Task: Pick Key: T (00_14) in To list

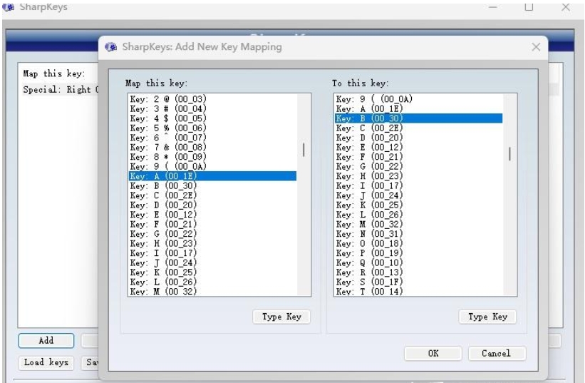Action: (418, 292)
